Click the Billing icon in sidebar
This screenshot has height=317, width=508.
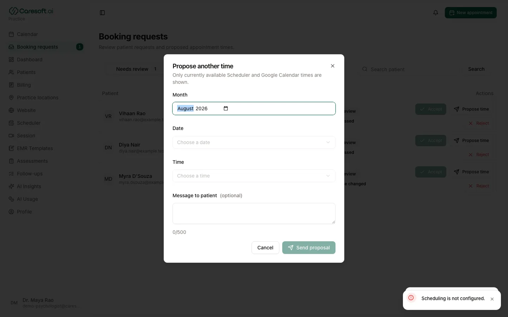(11, 85)
